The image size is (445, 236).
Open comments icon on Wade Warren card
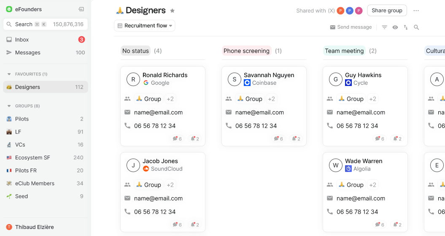(380, 225)
